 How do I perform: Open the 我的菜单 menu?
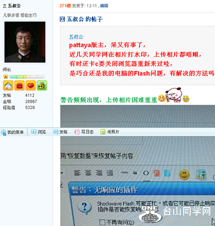pos(12,132)
